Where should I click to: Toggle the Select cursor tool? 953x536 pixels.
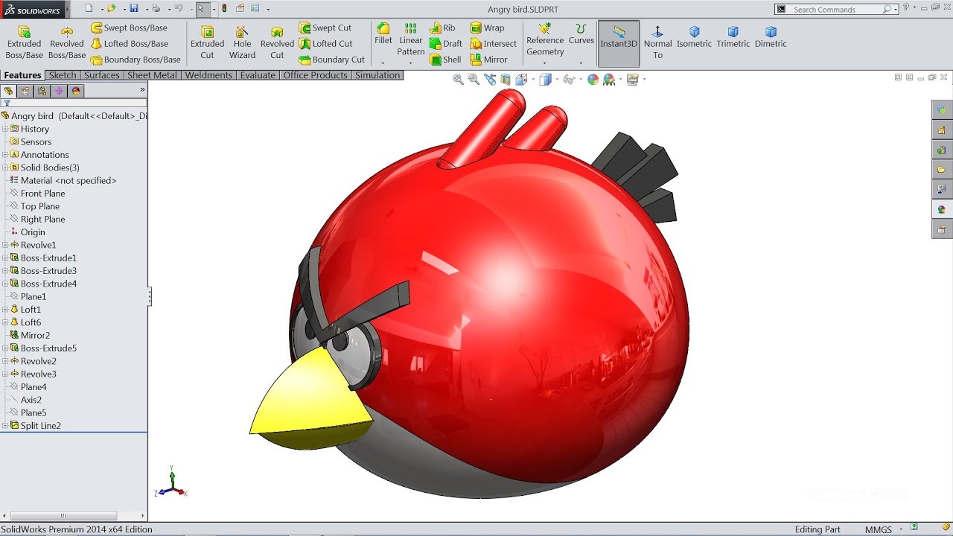coord(203,9)
